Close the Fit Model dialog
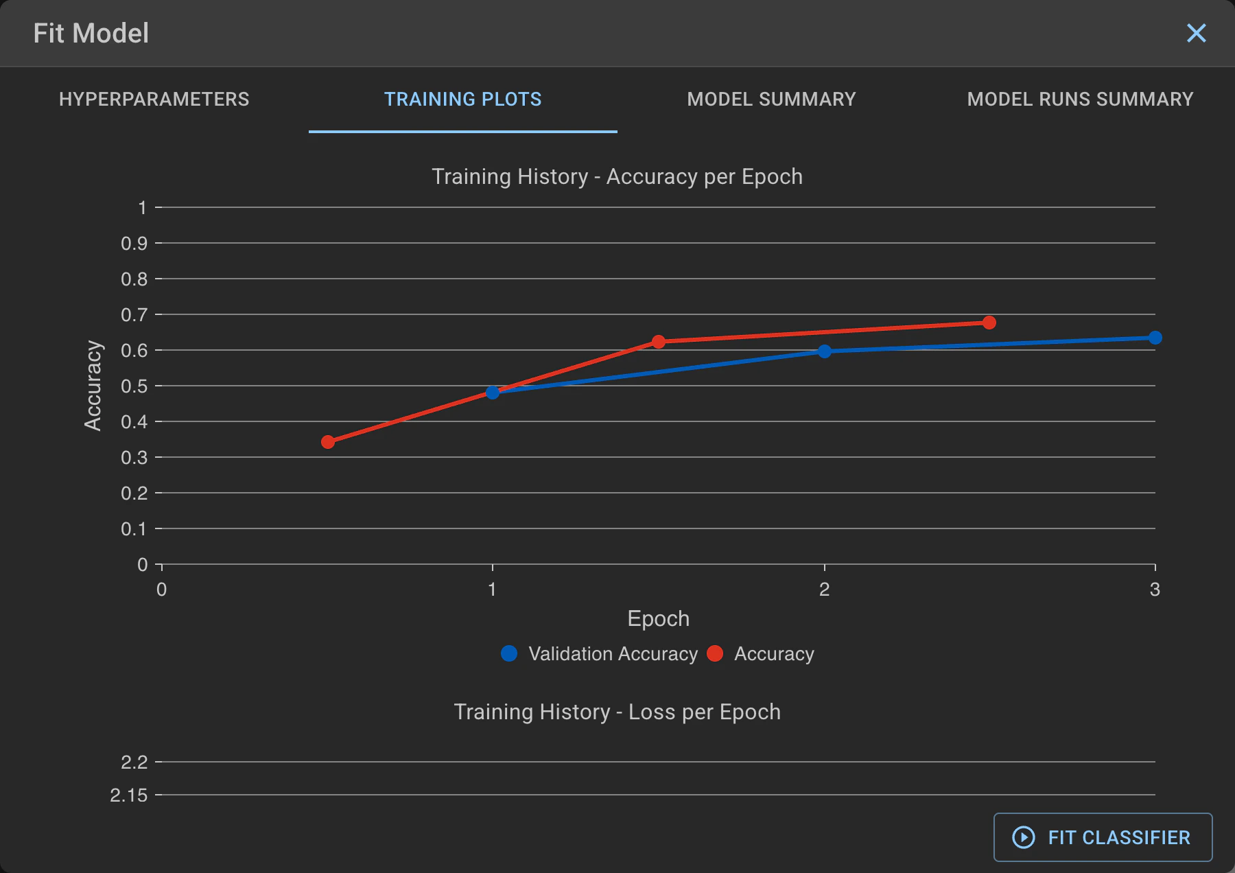This screenshot has width=1235, height=873. pyautogui.click(x=1196, y=33)
